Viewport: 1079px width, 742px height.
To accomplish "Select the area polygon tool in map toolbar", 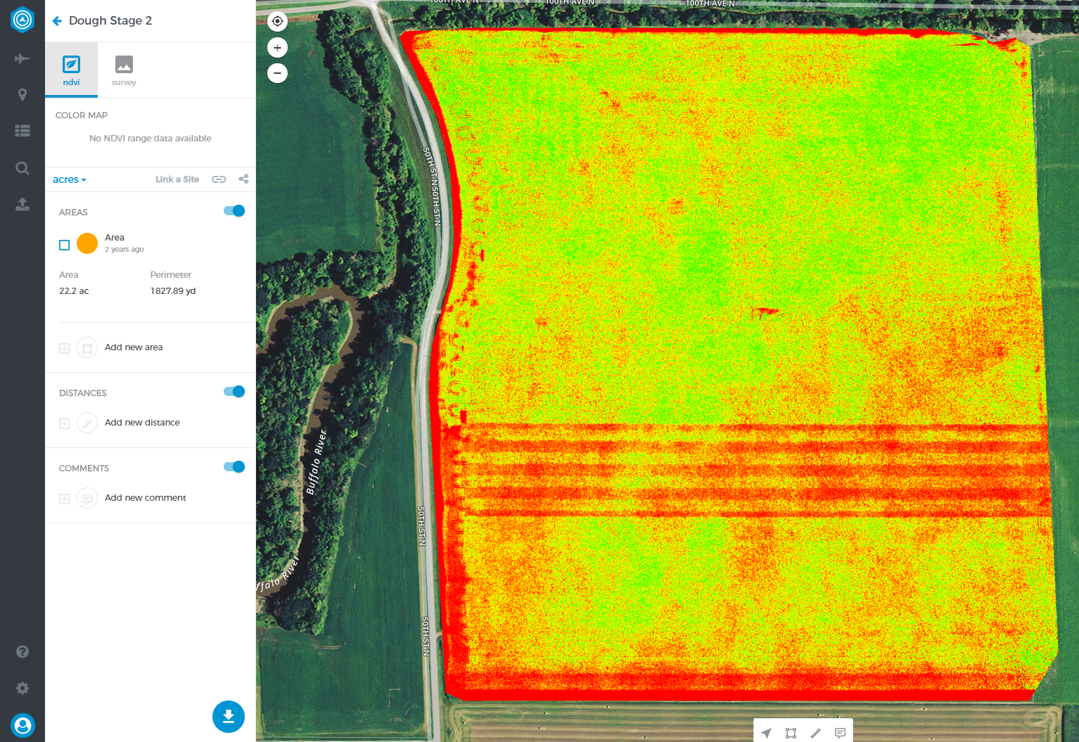I will (791, 733).
